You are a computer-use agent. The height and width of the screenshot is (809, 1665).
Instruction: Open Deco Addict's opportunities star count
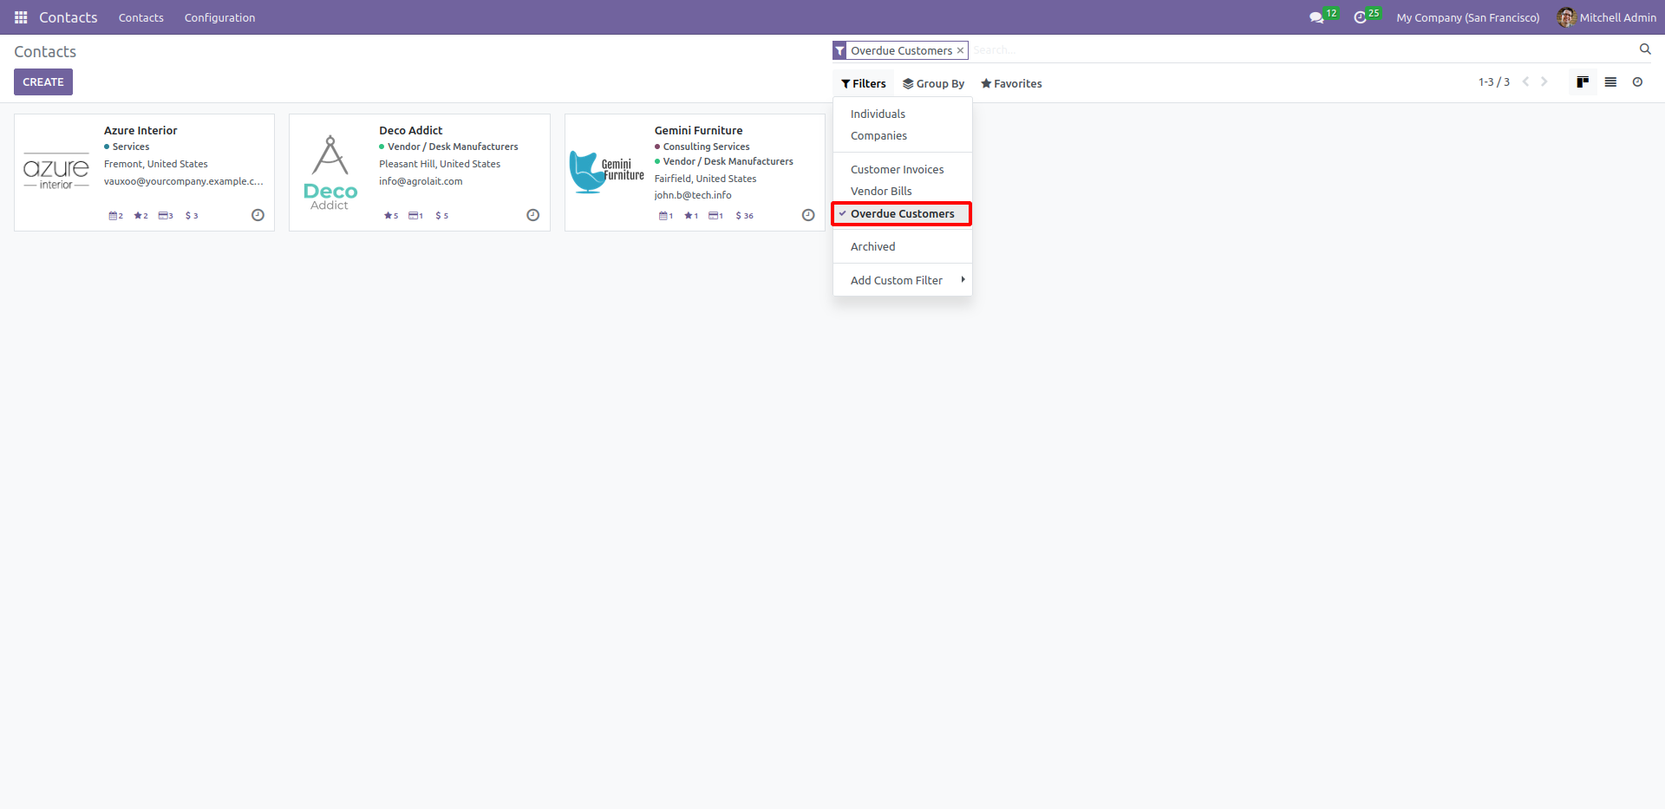(391, 216)
